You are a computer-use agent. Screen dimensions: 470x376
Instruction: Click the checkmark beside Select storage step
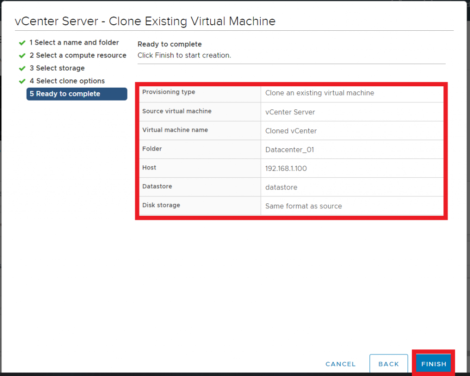[x=22, y=68]
